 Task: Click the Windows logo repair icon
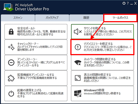click(78, 94)
